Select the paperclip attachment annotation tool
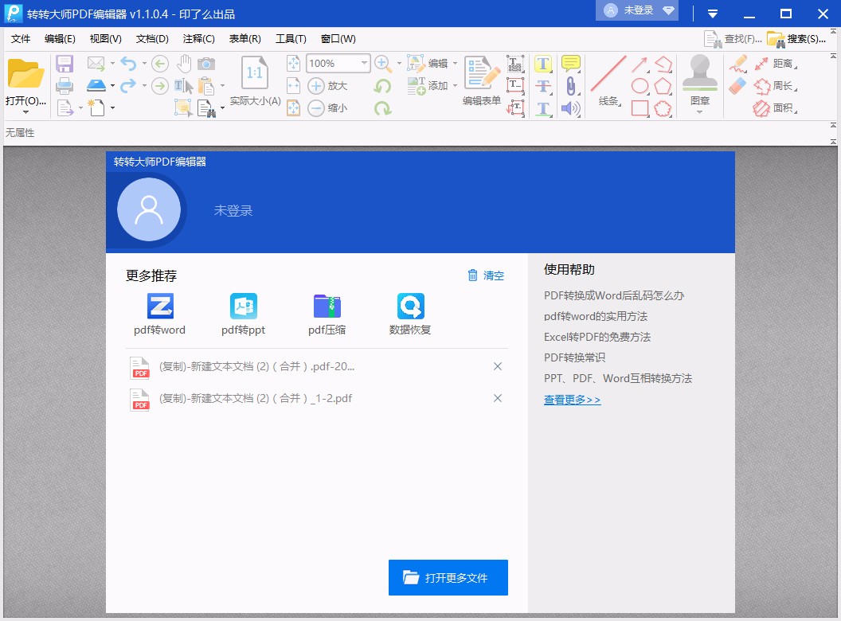The height and width of the screenshot is (621, 841). (571, 85)
